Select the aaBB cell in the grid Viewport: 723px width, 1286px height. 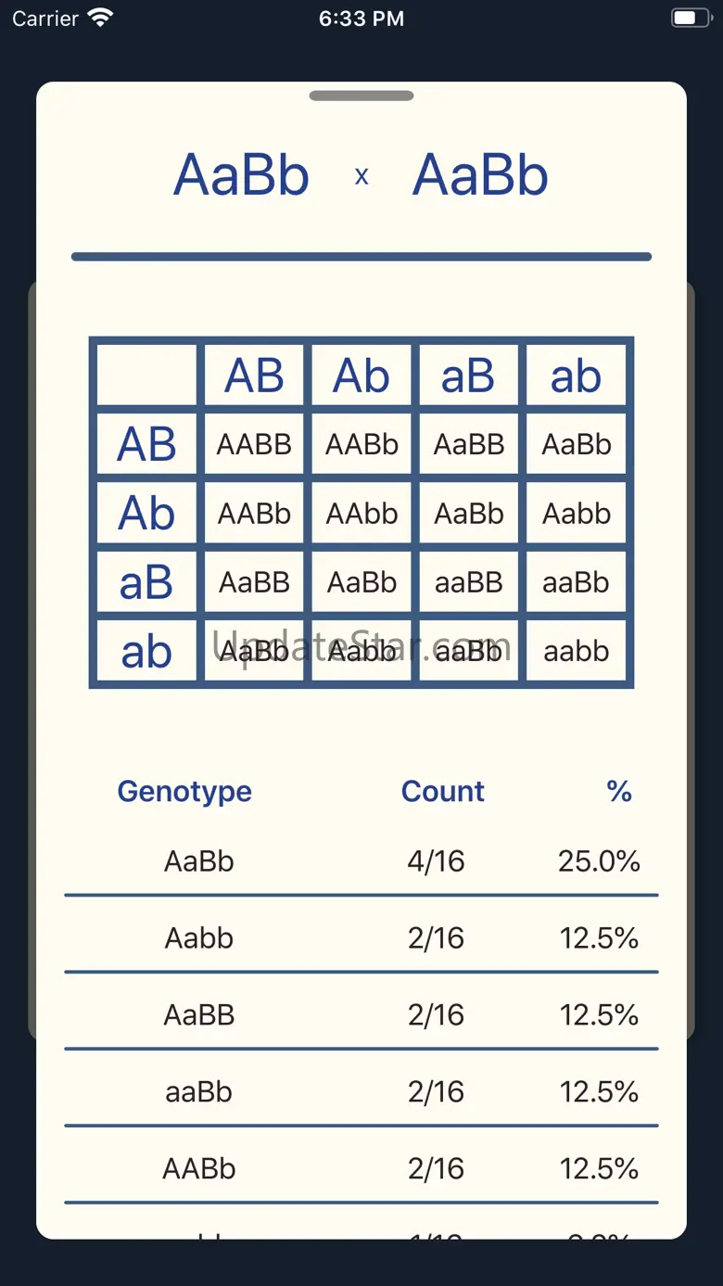click(x=469, y=582)
